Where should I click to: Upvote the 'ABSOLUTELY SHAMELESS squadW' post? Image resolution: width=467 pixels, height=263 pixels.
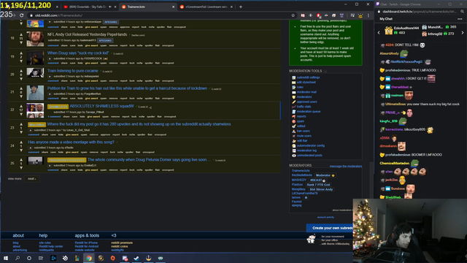tap(21, 106)
